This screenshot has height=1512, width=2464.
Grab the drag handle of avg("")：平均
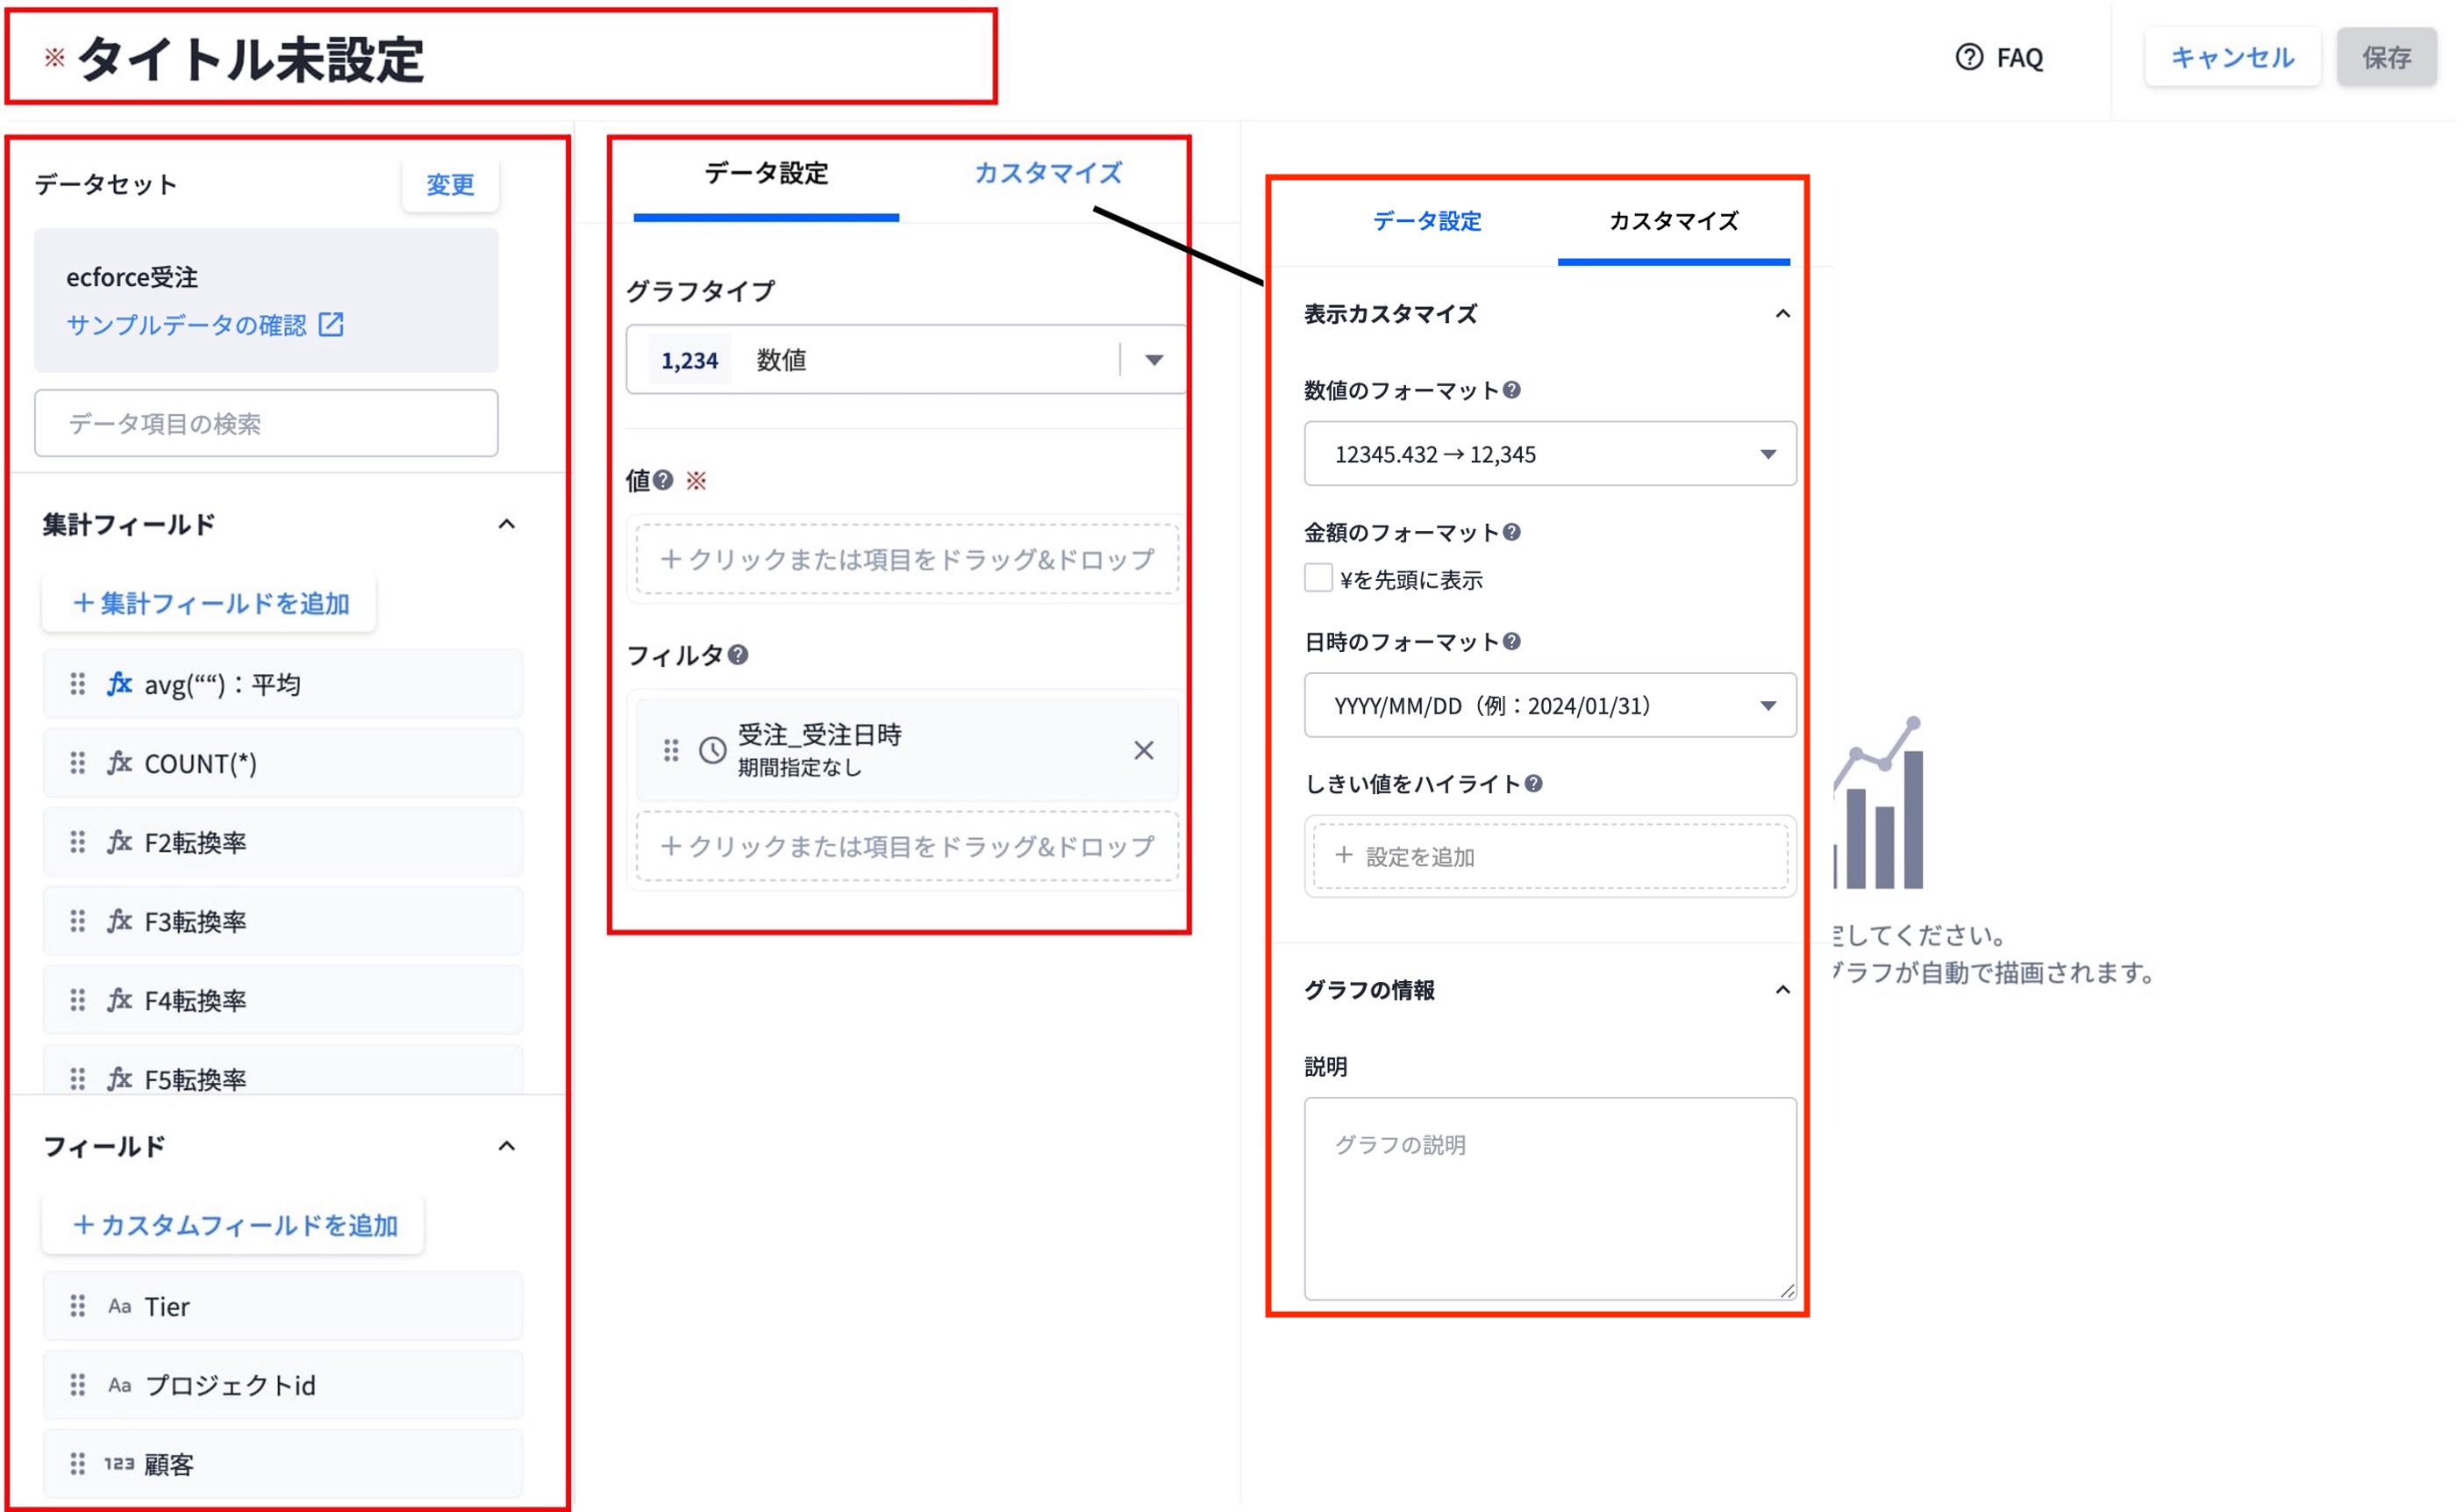[77, 684]
